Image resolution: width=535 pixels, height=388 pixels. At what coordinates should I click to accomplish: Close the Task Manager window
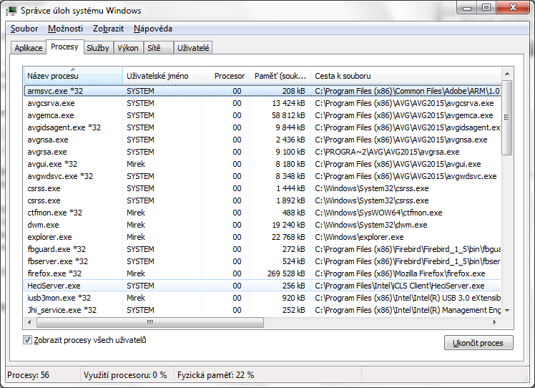[x=513, y=8]
